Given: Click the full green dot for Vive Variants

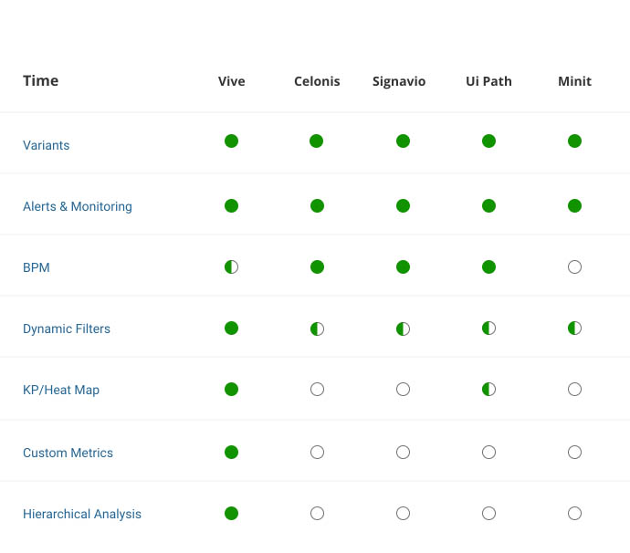Looking at the screenshot, I should click(x=231, y=141).
